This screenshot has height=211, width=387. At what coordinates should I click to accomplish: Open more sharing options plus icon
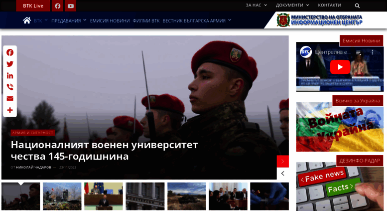[10, 110]
